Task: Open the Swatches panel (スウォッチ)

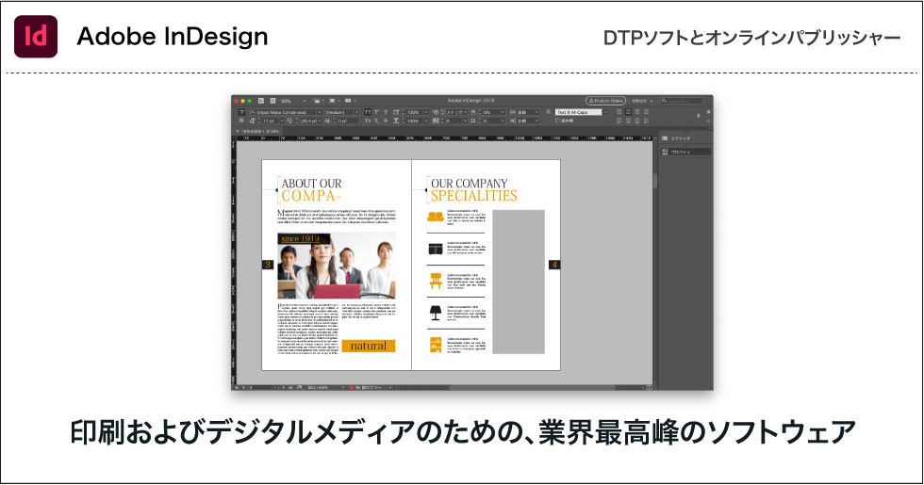Action: tap(685, 138)
